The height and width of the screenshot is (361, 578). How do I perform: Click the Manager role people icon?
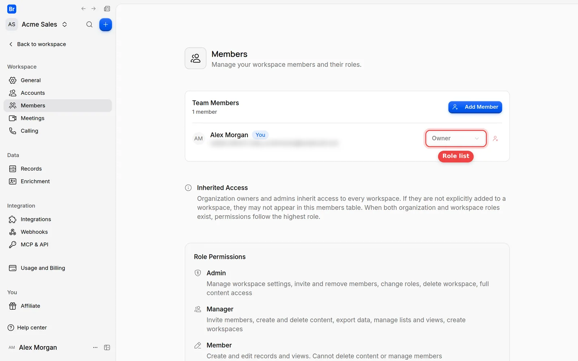pyautogui.click(x=198, y=309)
